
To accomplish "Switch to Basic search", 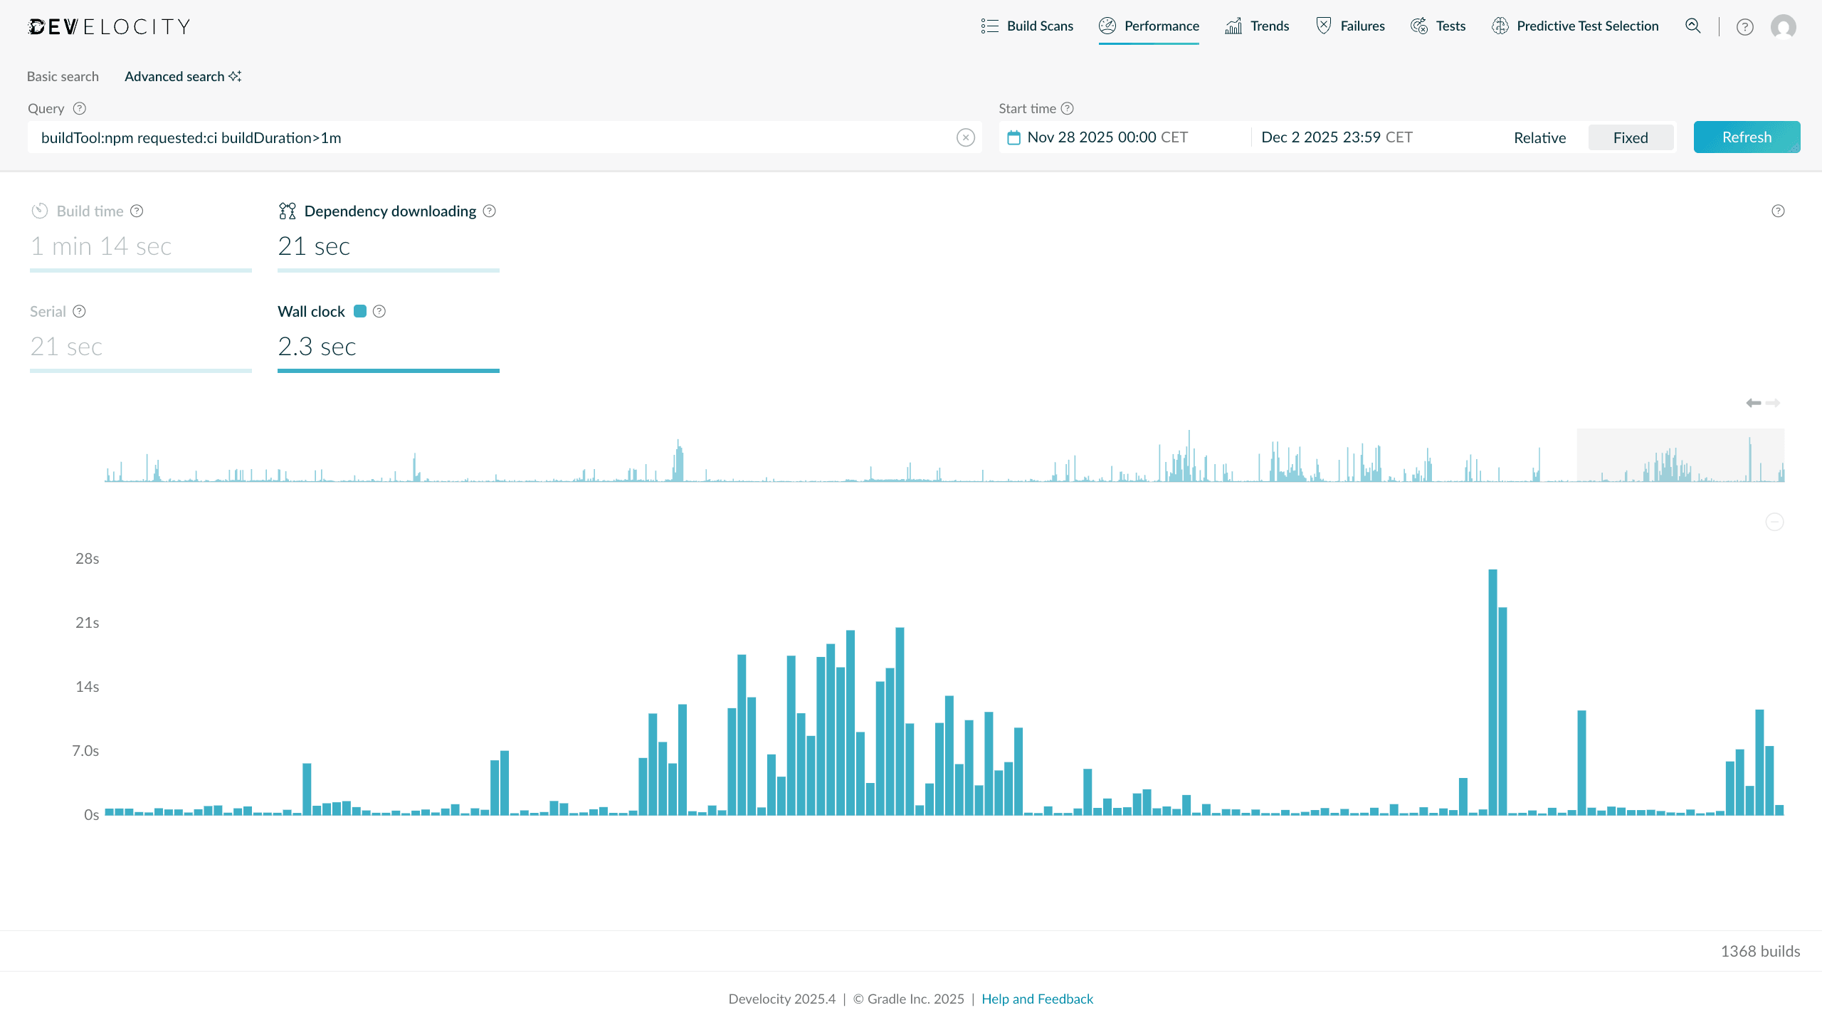I will [x=63, y=76].
